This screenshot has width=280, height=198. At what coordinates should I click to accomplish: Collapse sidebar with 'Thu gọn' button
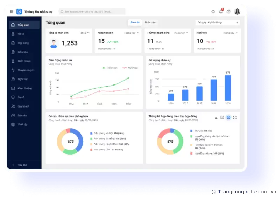[x=22, y=165]
